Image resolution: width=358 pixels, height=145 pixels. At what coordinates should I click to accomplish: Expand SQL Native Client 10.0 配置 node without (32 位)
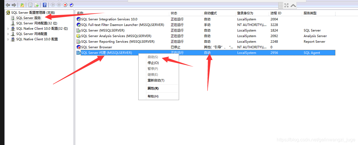[x=8, y=39]
